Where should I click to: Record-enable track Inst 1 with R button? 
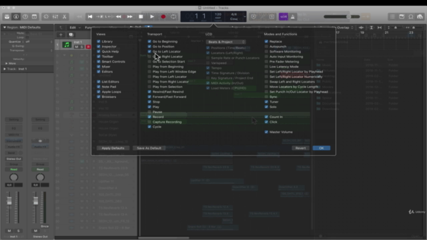pos(88,47)
